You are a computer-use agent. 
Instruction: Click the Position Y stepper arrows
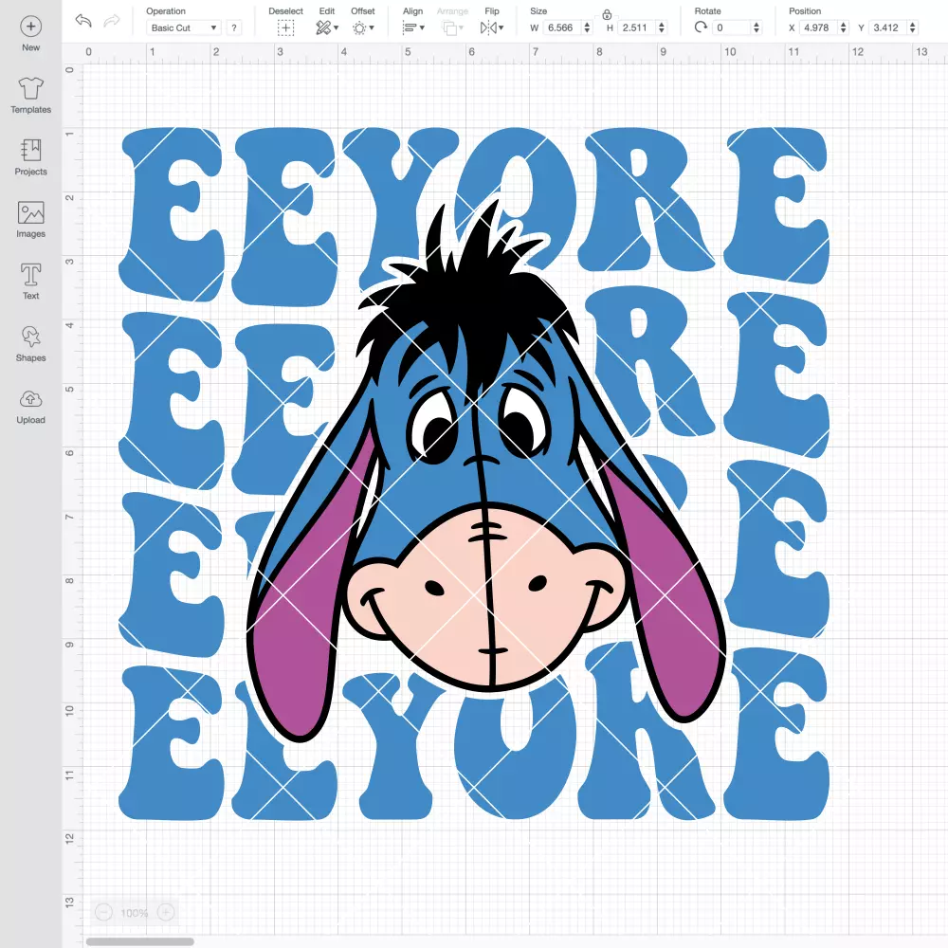click(x=912, y=27)
